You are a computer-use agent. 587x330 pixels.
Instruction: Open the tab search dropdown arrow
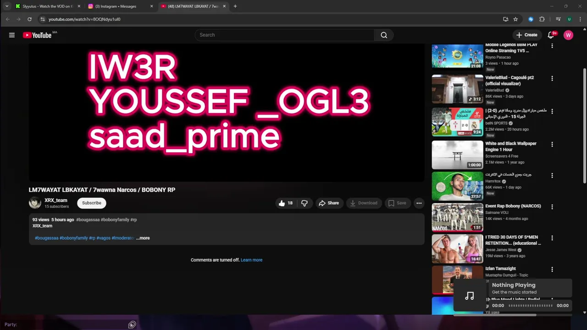tap(7, 6)
